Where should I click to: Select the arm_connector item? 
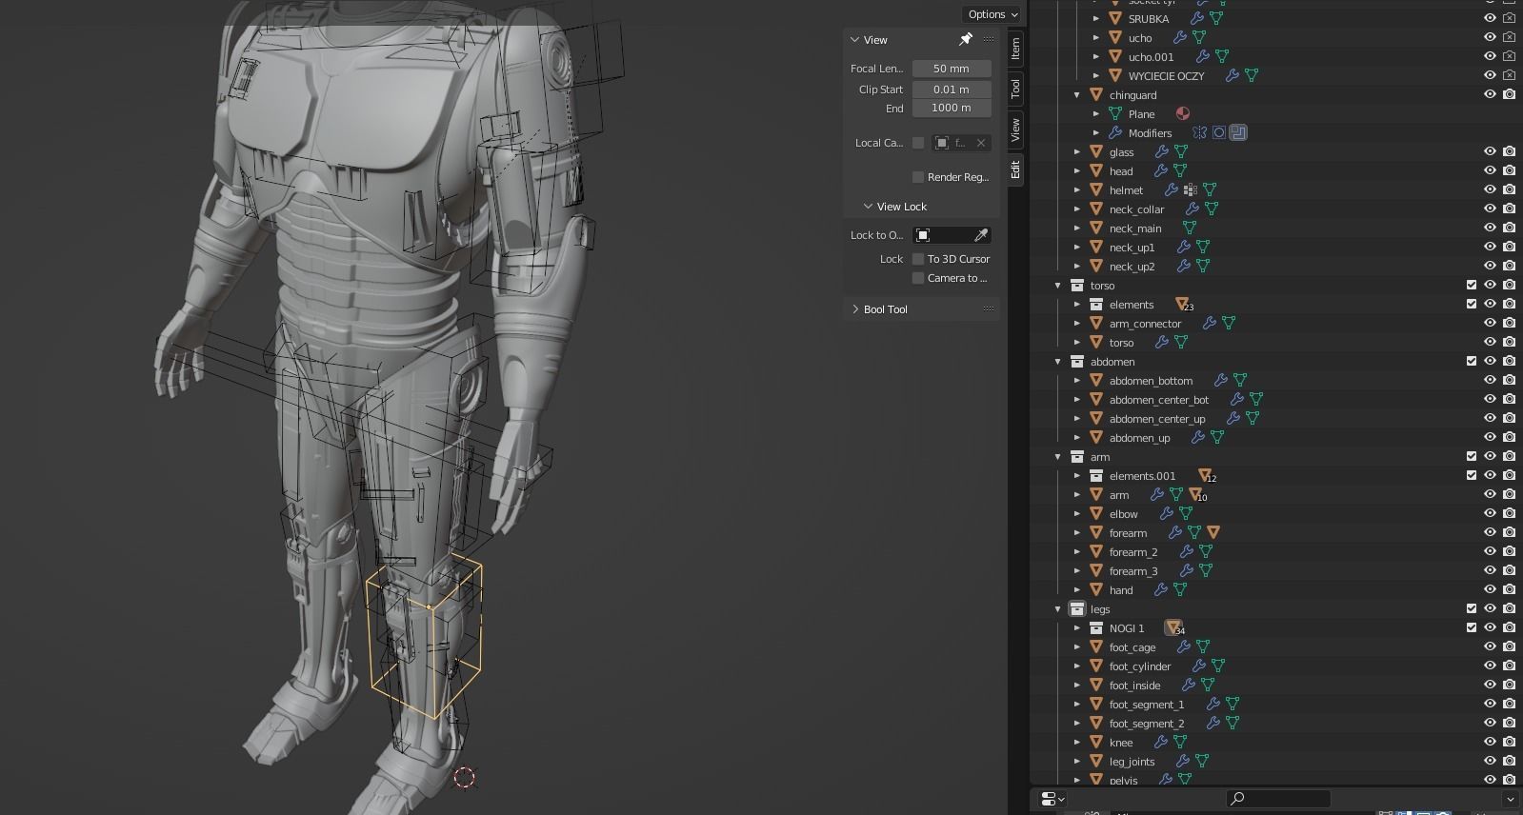point(1145,324)
